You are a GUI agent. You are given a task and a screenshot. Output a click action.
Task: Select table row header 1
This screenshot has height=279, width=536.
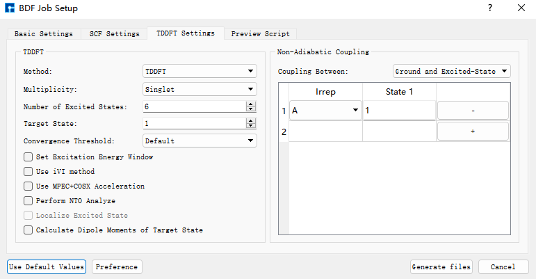click(x=284, y=111)
